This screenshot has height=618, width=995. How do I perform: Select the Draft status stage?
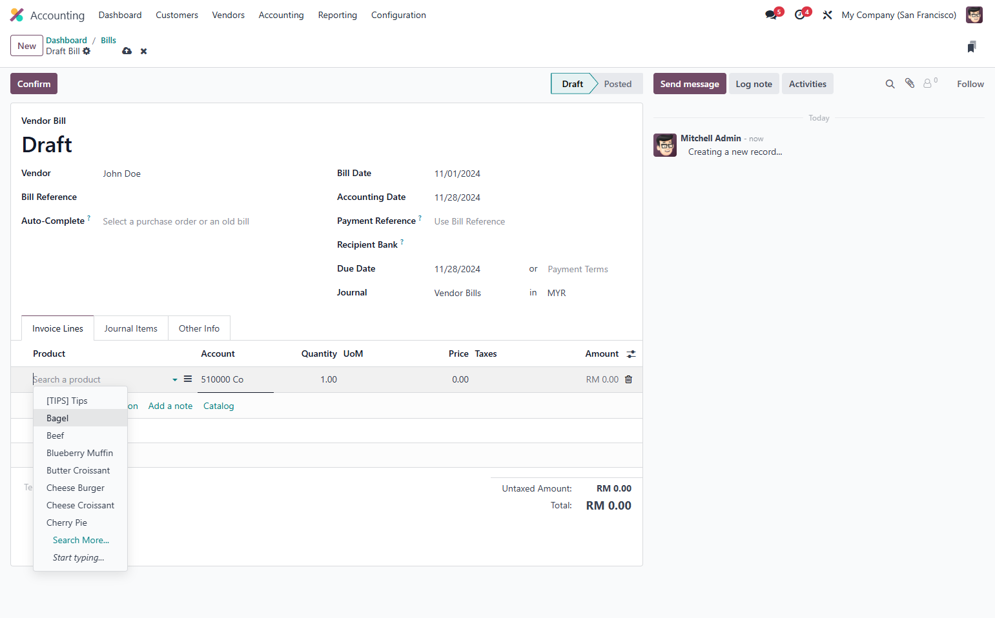[572, 84]
